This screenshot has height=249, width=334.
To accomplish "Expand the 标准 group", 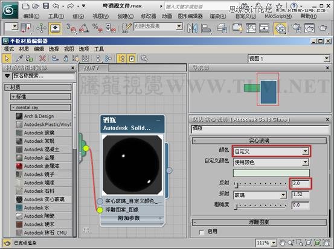I will point(40,96).
